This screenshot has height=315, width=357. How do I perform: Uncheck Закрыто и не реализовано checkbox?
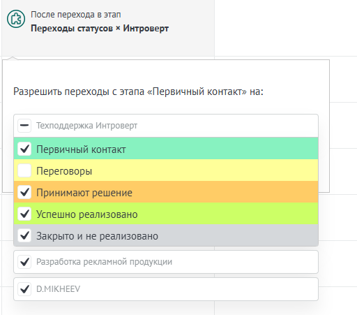point(24,235)
